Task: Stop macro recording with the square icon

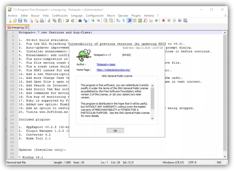Action: coord(169,21)
